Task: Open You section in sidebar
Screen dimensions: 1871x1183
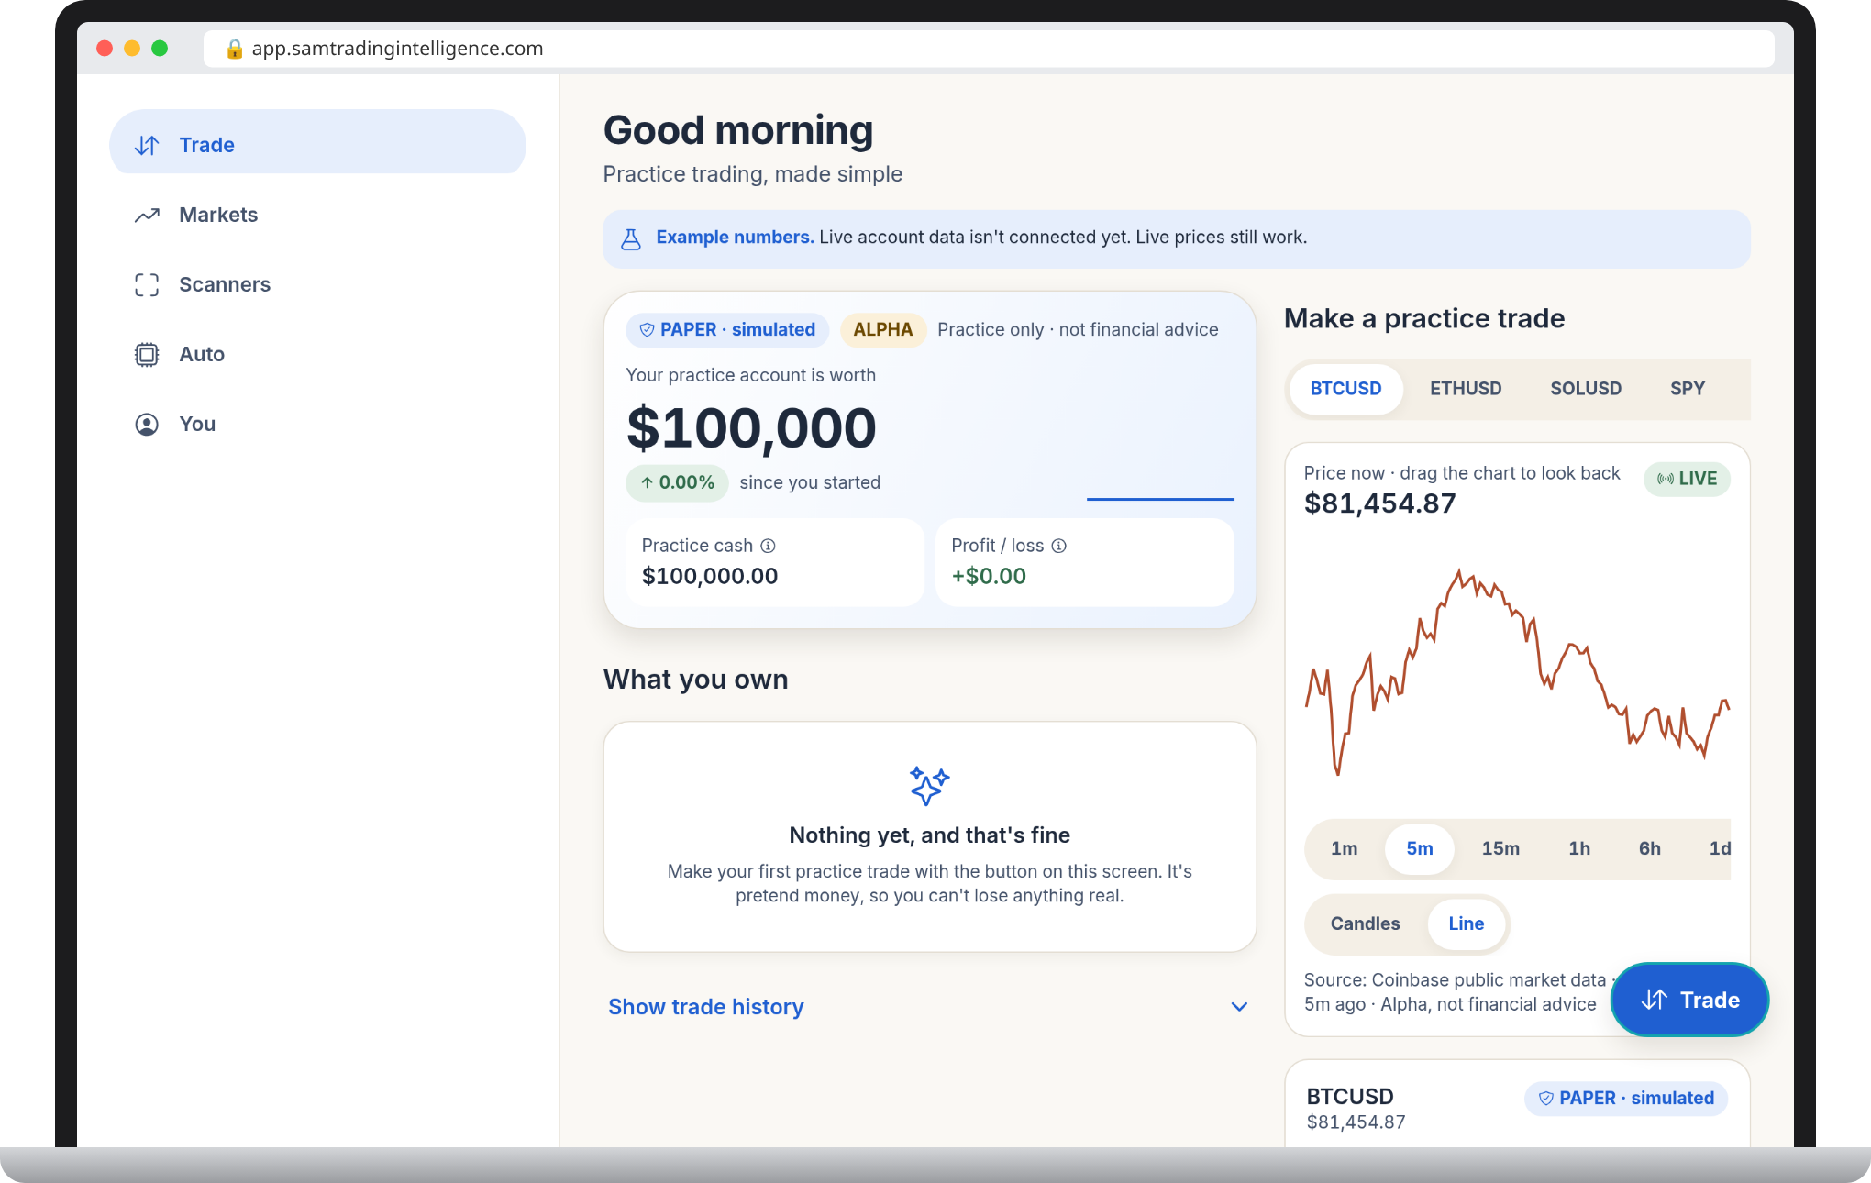Action: click(317, 424)
